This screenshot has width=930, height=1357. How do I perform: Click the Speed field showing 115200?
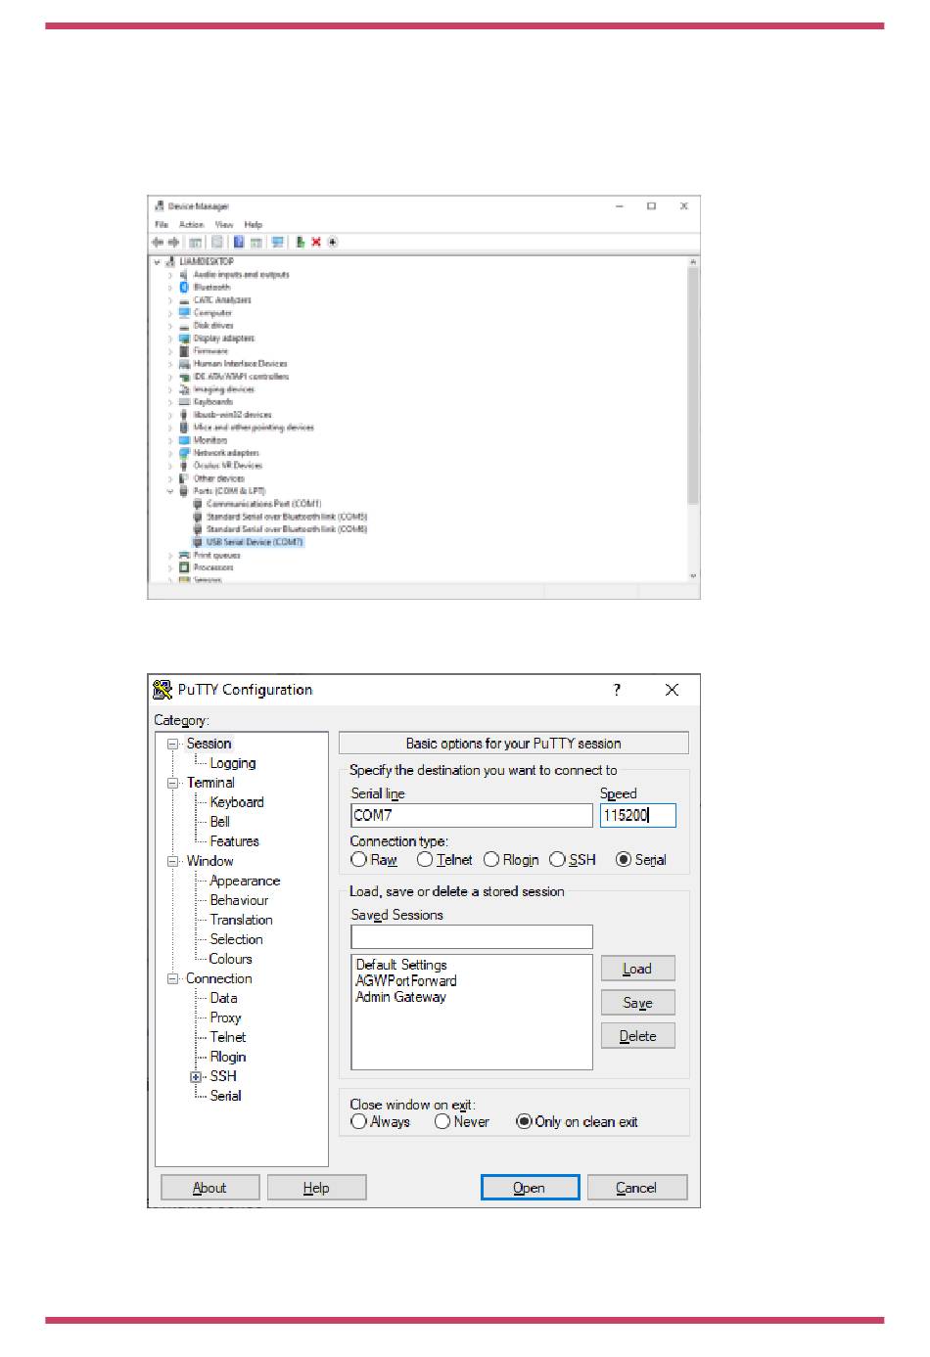(x=637, y=816)
